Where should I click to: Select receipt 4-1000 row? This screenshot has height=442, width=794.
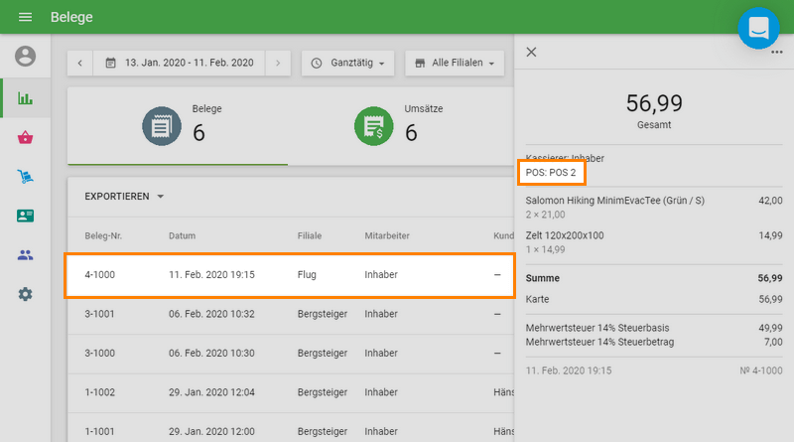pyautogui.click(x=289, y=274)
